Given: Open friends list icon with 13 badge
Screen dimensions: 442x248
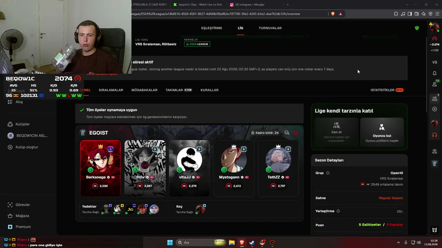Looking at the screenshot, I should click(x=435, y=84).
